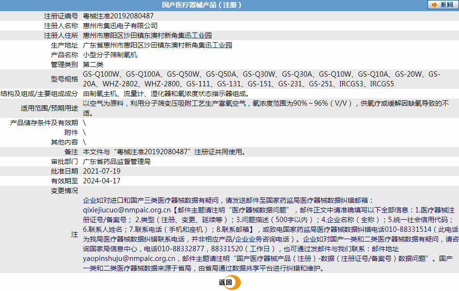This screenshot has height=291, width=459.
Task: Click the page title 国产医疗器械产品（注册）
Action: 202,5
